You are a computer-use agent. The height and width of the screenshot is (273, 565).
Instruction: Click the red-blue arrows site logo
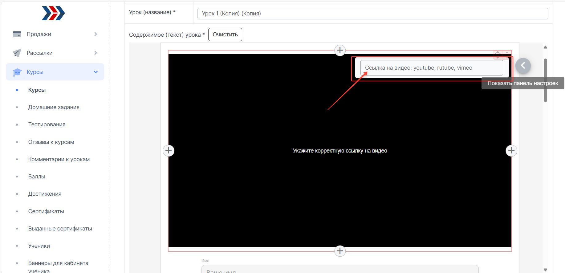coord(53,13)
